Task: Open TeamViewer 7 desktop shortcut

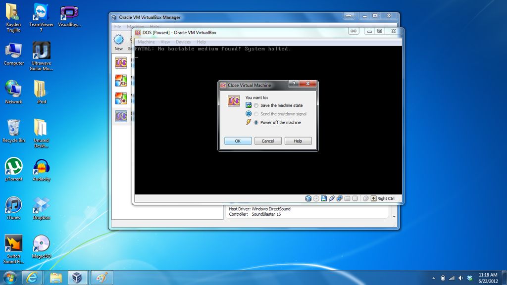Action: coord(41,18)
